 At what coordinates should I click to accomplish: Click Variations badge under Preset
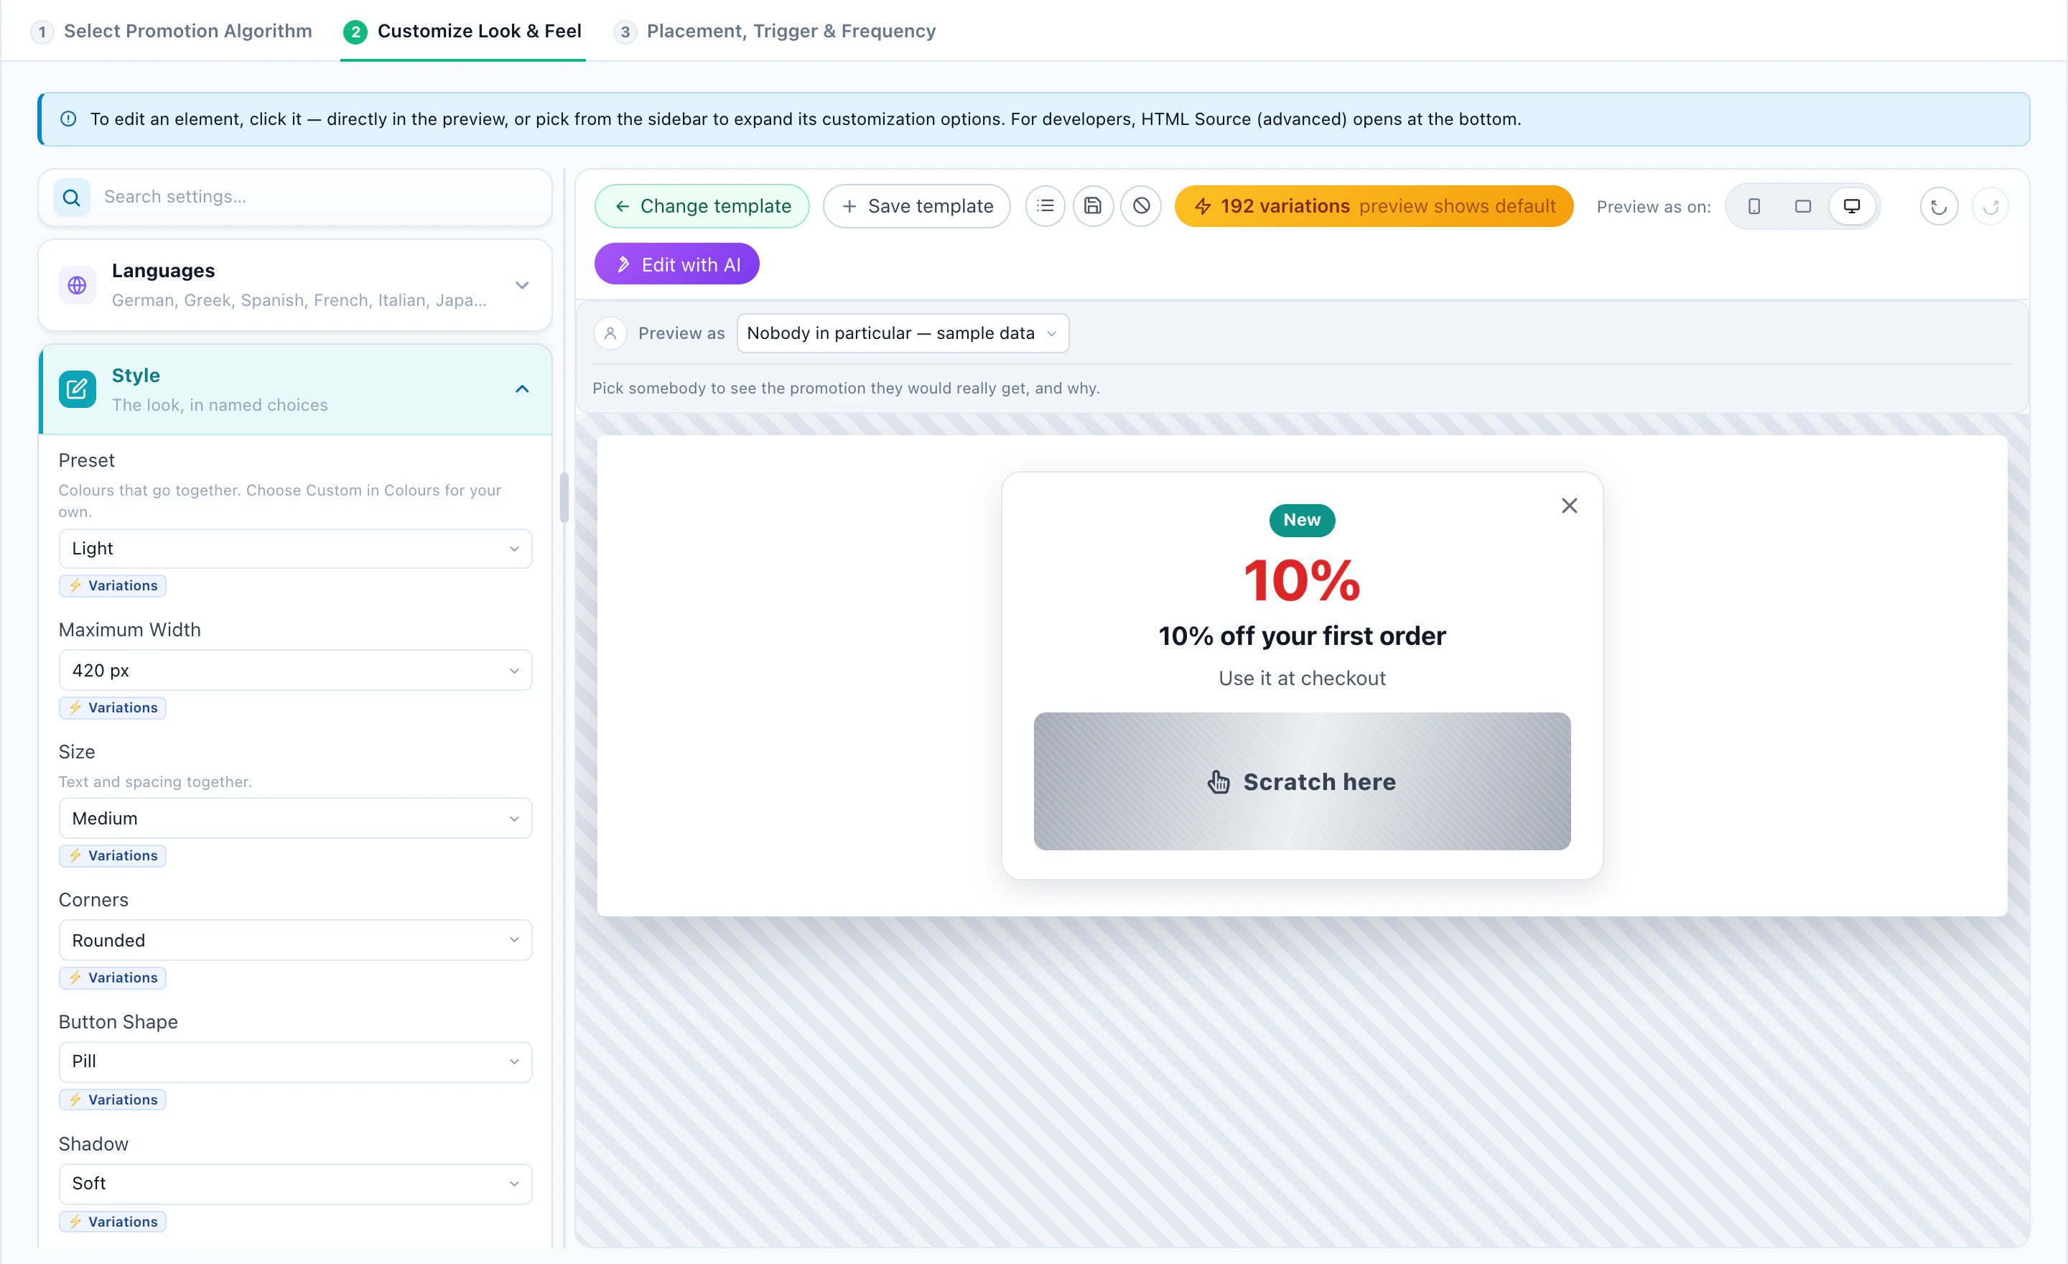pos(113,586)
